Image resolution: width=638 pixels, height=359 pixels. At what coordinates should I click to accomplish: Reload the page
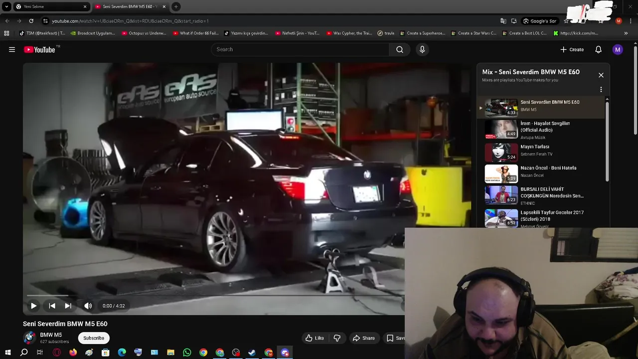31,21
